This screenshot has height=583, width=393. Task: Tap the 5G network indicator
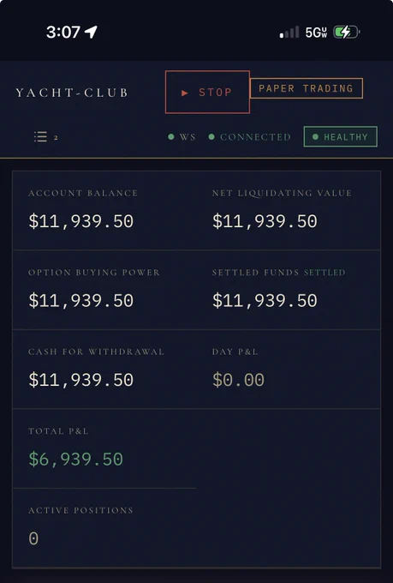click(316, 33)
